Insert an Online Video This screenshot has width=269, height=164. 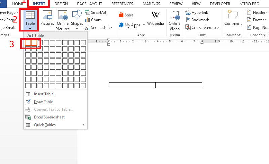(x=175, y=20)
